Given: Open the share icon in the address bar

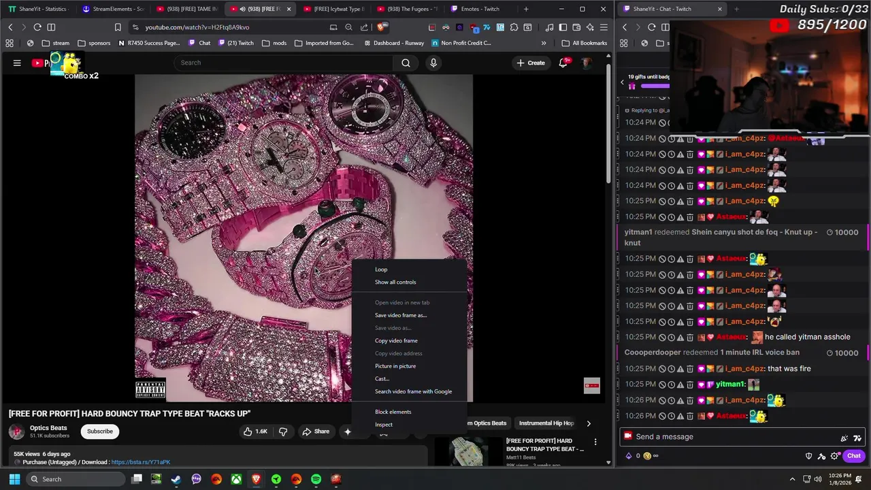Looking at the screenshot, I should pos(364,27).
